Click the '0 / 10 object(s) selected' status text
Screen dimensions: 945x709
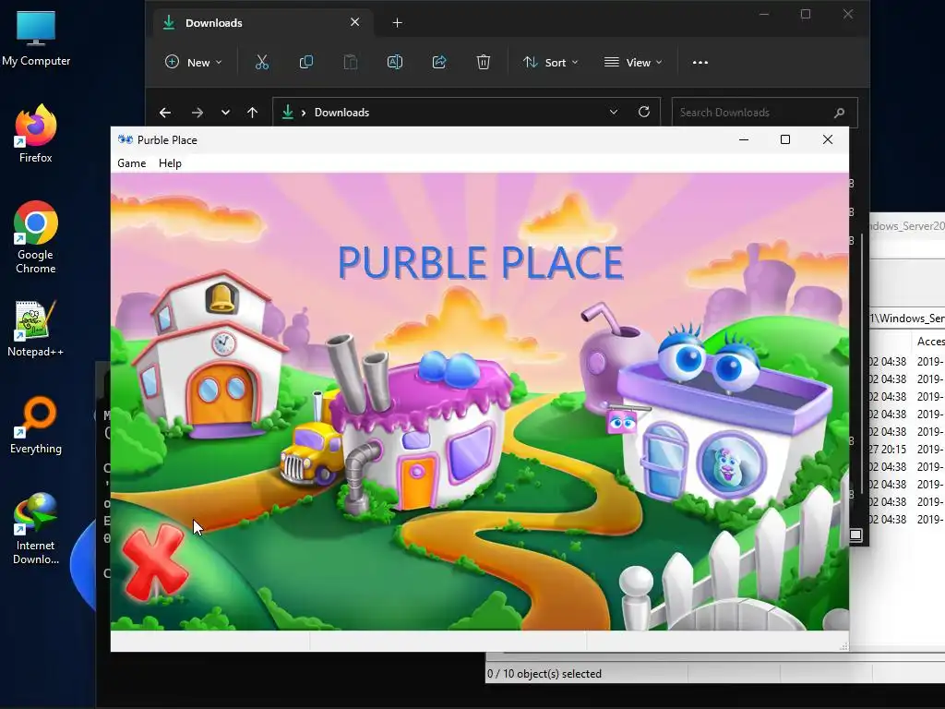tap(544, 674)
